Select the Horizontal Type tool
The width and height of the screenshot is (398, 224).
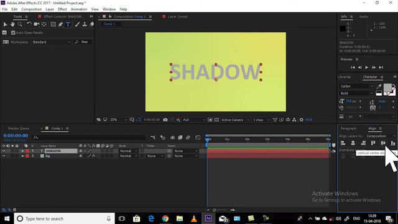pyautogui.click(x=68, y=24)
